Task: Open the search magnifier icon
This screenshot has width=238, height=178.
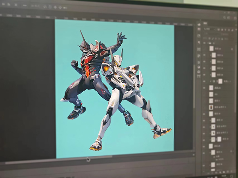Action: point(225,17)
